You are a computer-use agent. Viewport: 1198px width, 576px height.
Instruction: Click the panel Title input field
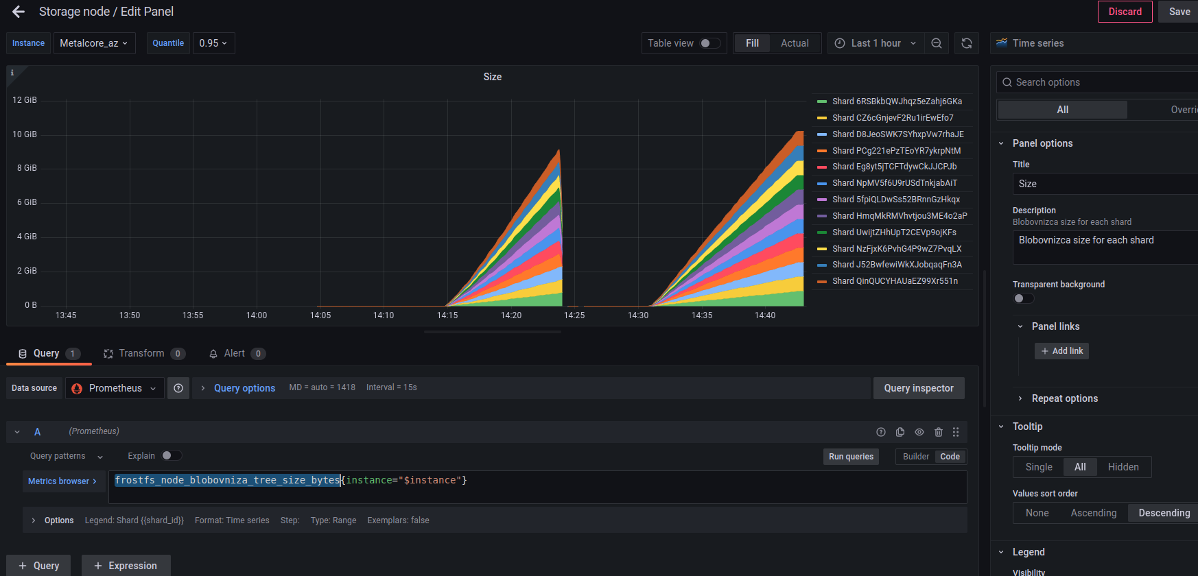tap(1105, 184)
